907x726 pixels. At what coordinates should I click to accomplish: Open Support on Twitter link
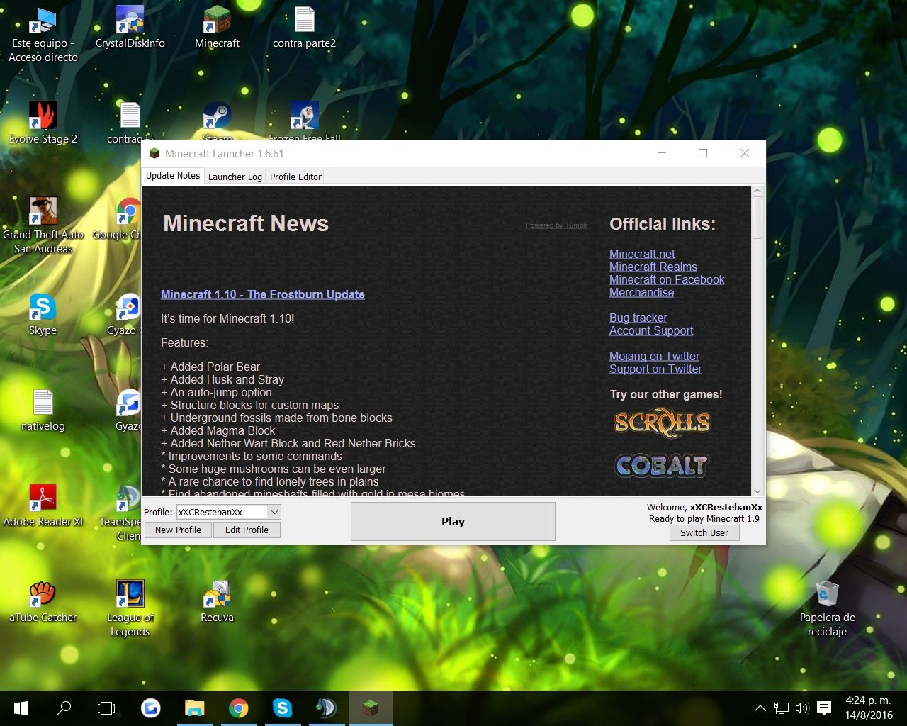click(x=655, y=369)
